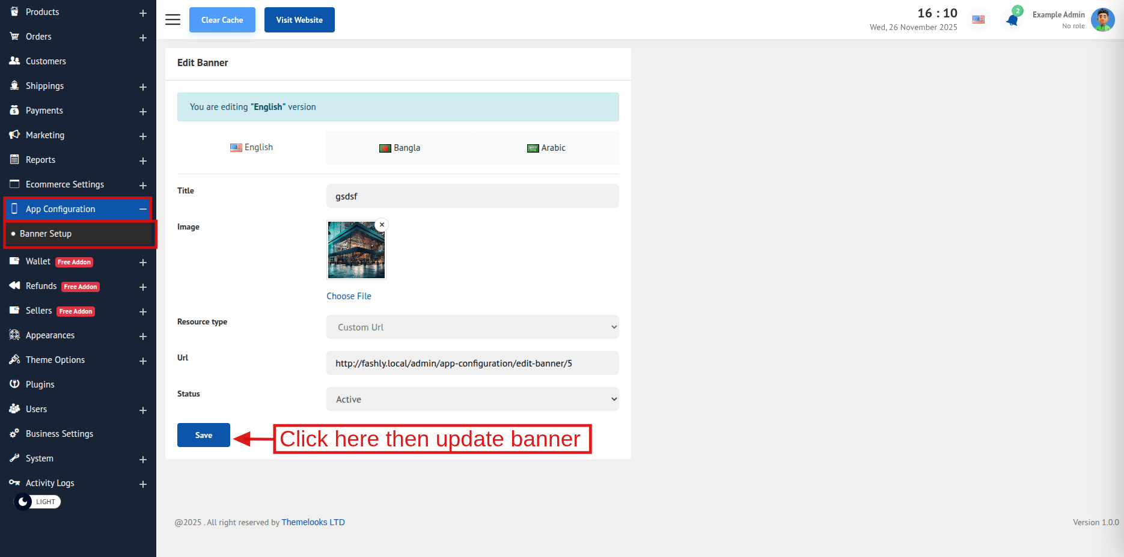Click into the Title input field
The height and width of the screenshot is (557, 1124).
click(472, 196)
